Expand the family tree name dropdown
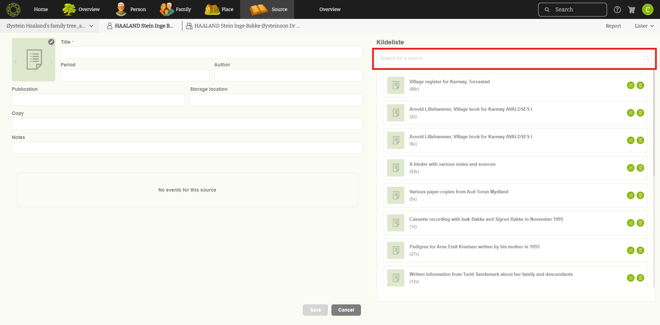660x325 pixels. pos(91,26)
